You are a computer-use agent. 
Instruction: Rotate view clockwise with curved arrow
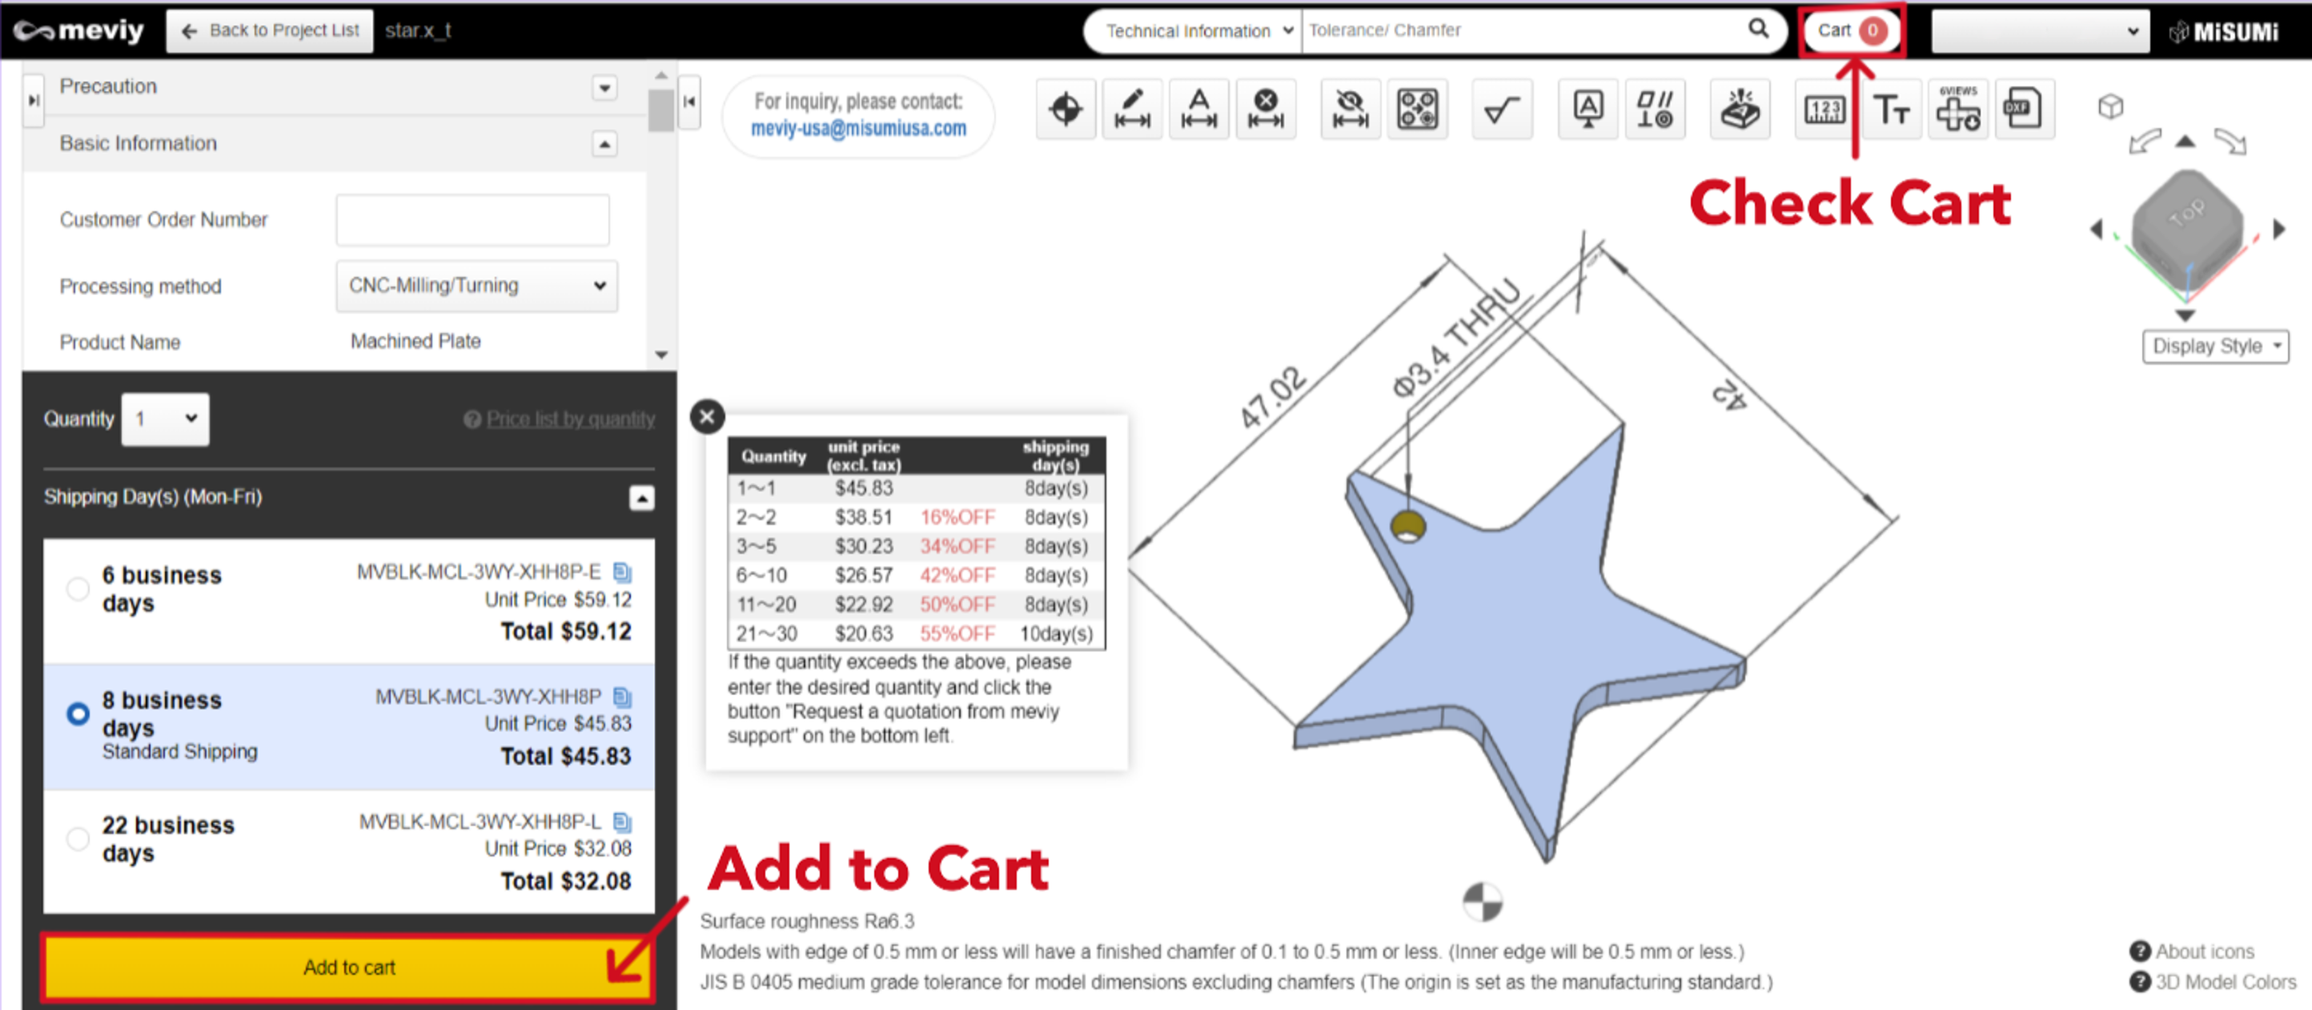point(2230,142)
